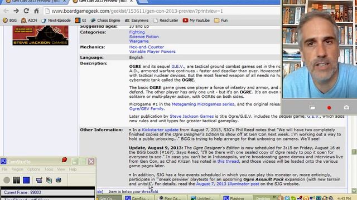Open the Ogre/GEV Family link
The width and height of the screenshot is (357, 200).
coord(146,109)
